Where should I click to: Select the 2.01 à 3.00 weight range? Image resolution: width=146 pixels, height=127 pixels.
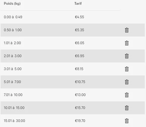[13, 56]
